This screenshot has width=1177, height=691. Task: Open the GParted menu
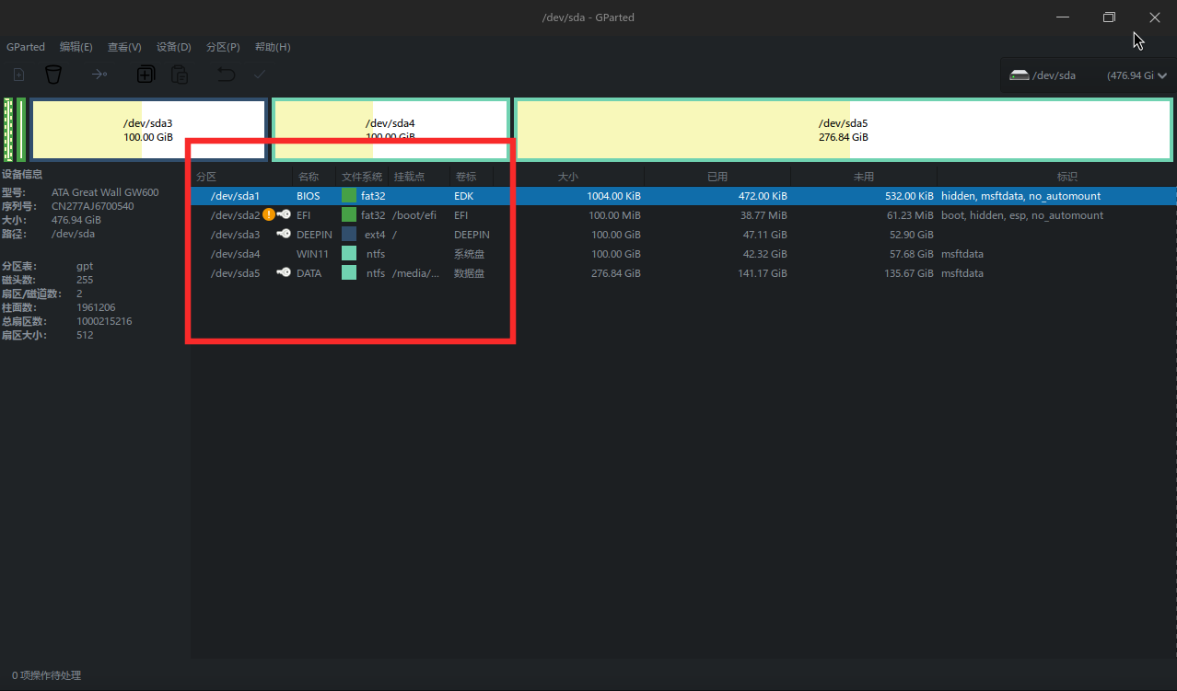[x=26, y=47]
